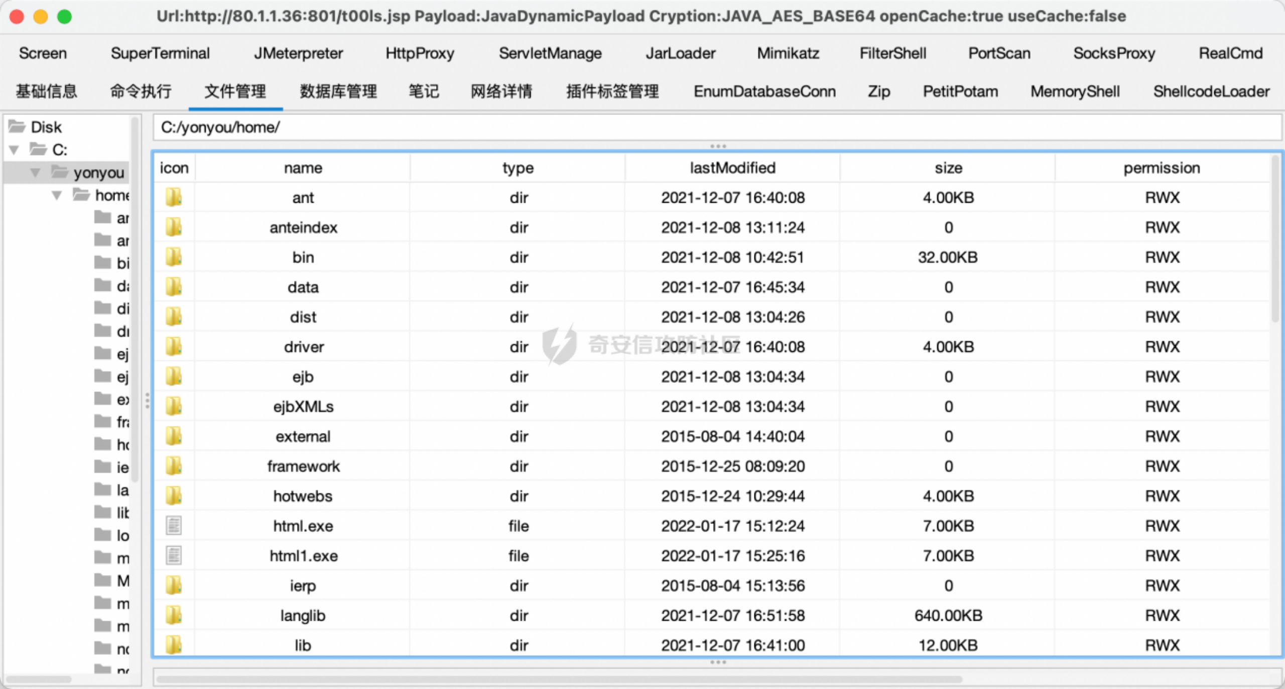Image resolution: width=1285 pixels, height=689 pixels.
Task: Collapse the home folder triangle
Action: point(57,195)
